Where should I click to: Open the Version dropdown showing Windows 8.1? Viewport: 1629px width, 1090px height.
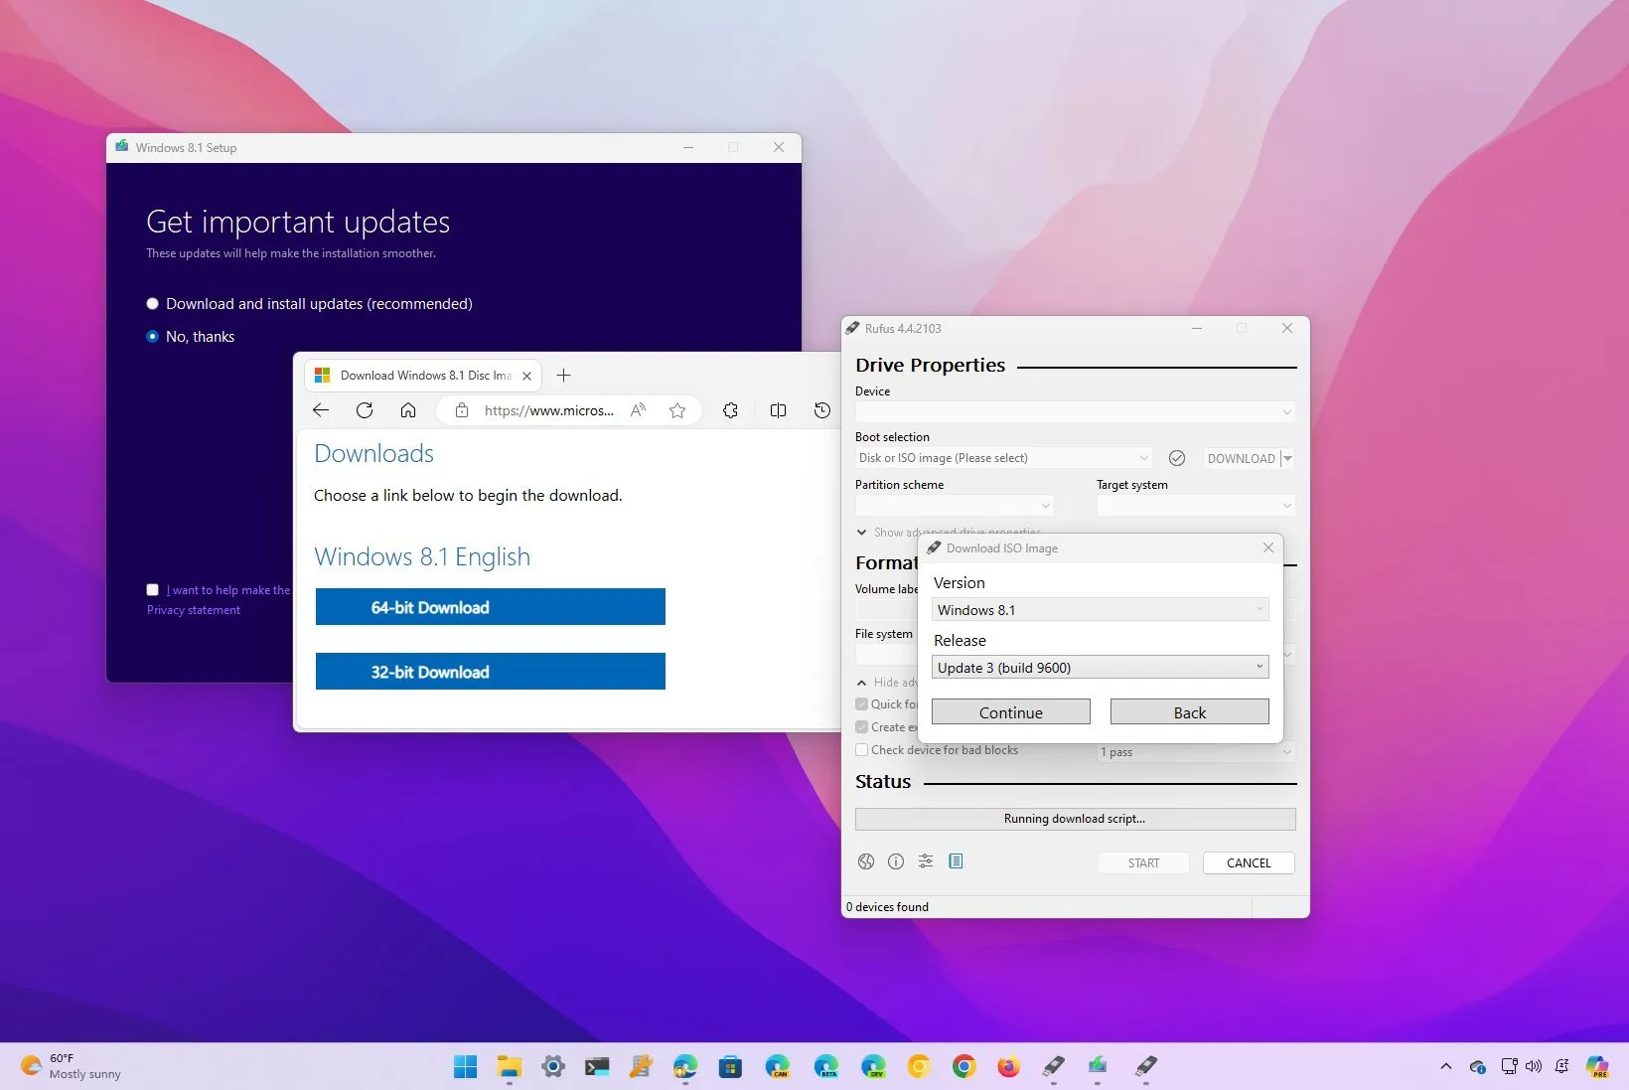coord(1099,609)
